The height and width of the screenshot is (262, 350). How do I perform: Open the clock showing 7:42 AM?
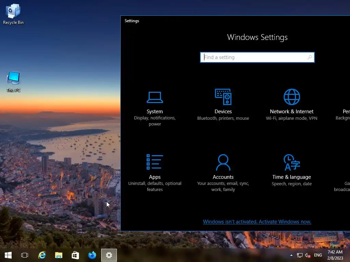click(335, 255)
